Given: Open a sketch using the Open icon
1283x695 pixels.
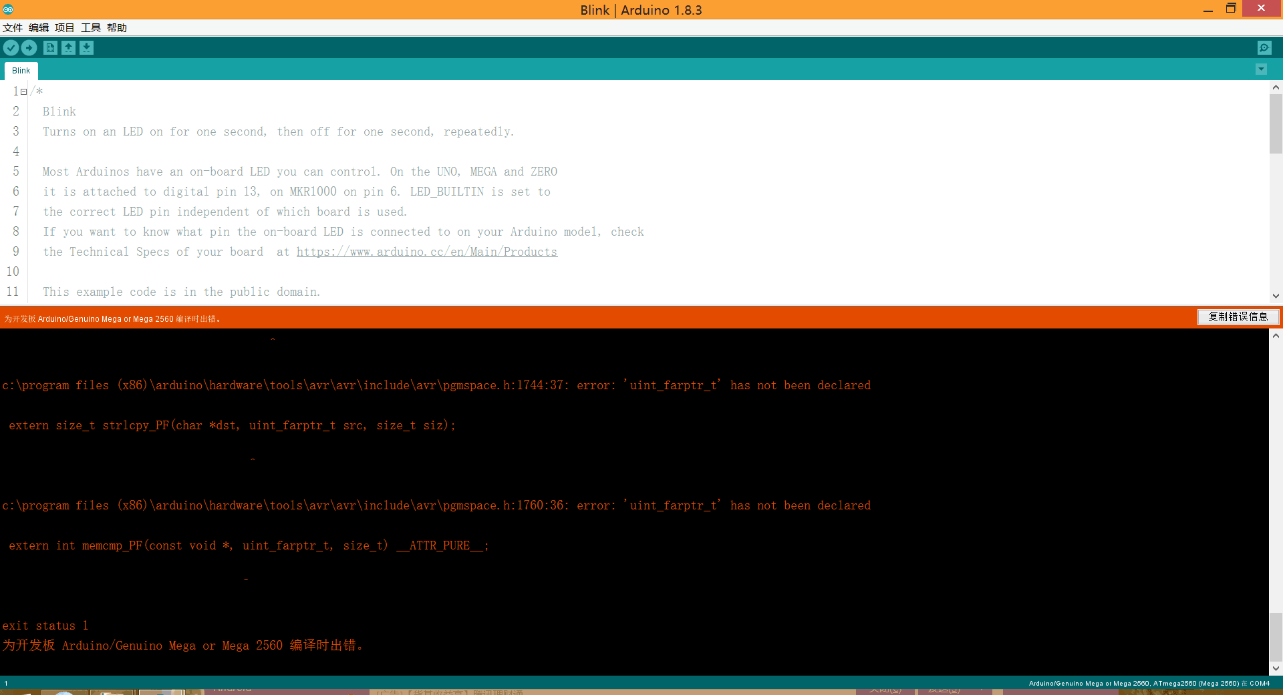Looking at the screenshot, I should [x=69, y=47].
